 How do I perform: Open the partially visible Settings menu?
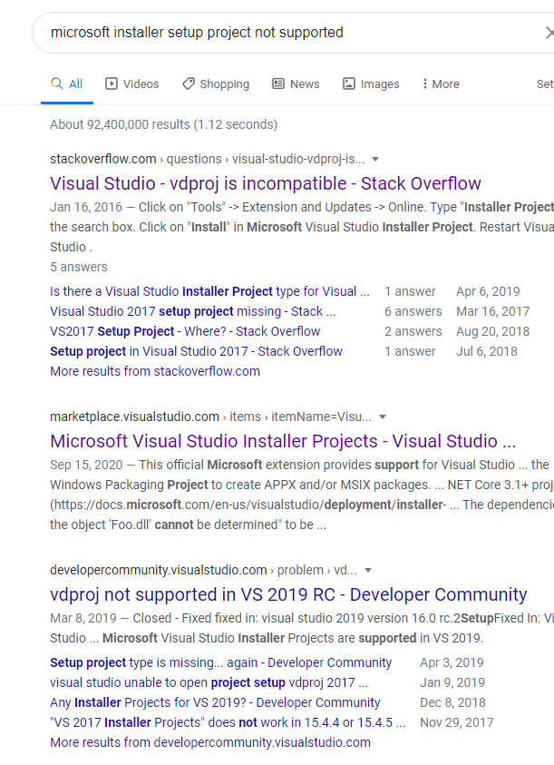tap(545, 83)
